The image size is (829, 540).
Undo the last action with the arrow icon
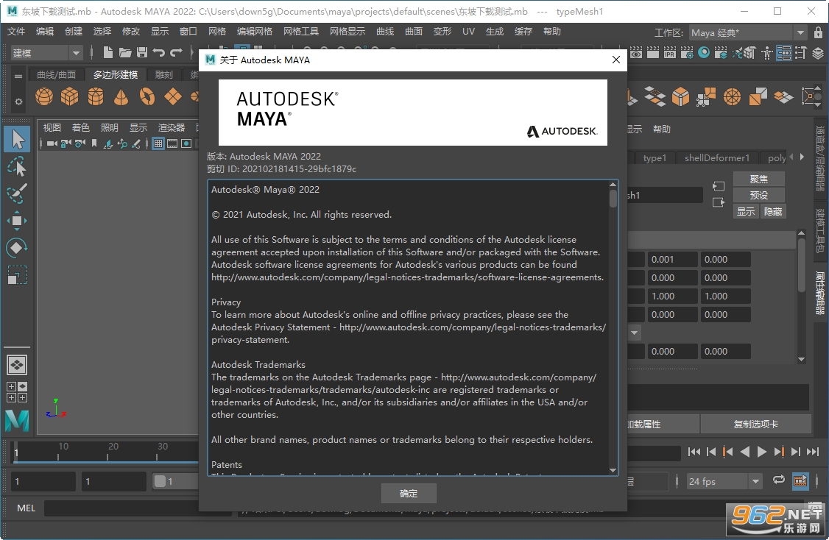coord(158,52)
